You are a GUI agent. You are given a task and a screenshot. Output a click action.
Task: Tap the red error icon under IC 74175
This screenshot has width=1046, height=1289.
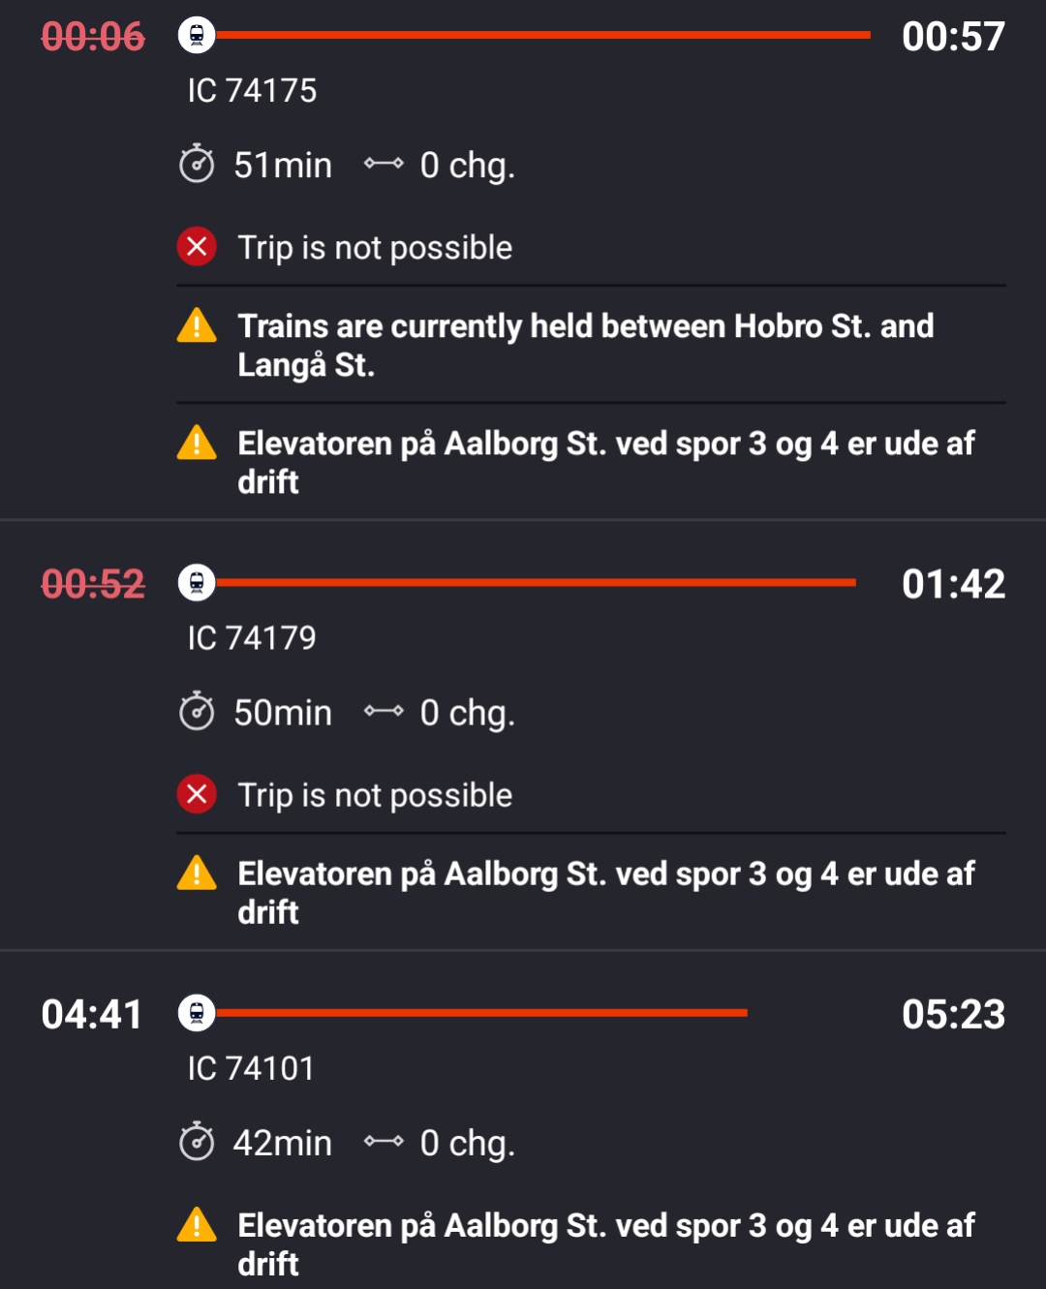click(197, 247)
